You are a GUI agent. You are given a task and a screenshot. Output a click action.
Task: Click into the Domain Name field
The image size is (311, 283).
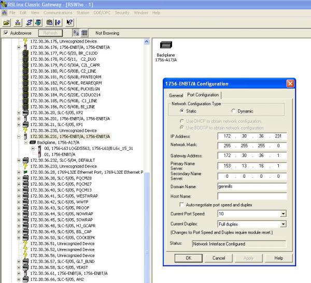[252, 187]
